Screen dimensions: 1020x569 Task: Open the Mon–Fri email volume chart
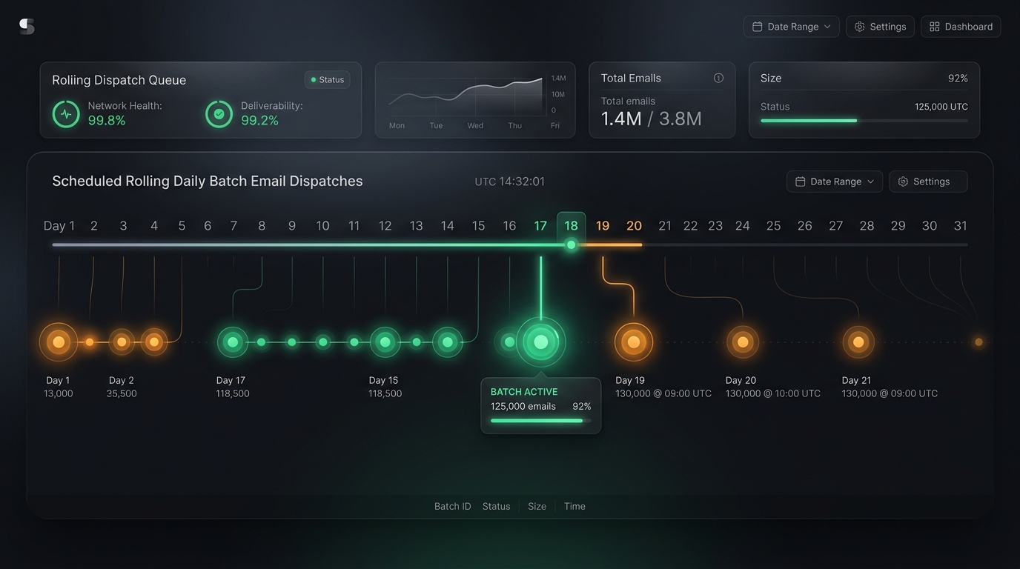tap(475, 100)
